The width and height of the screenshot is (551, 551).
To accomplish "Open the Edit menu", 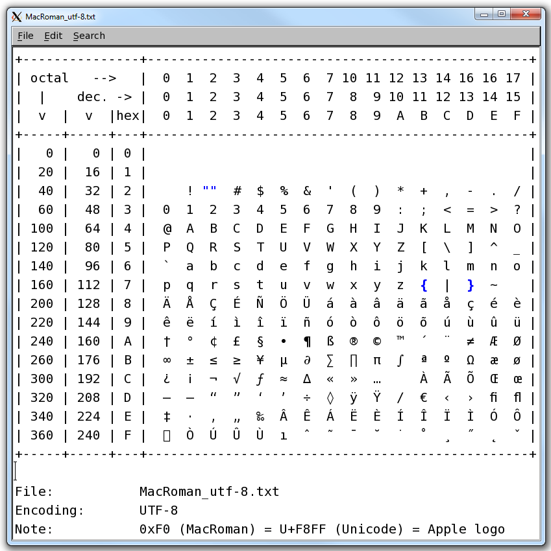I will [53, 36].
